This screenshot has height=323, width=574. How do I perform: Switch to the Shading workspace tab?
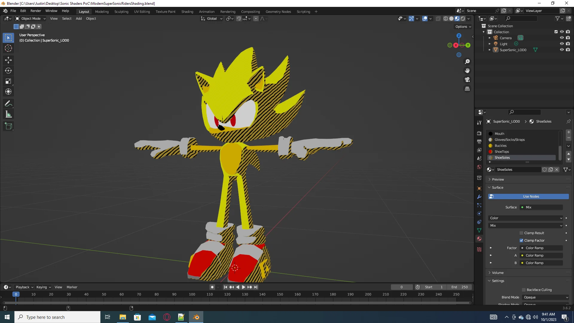(187, 11)
